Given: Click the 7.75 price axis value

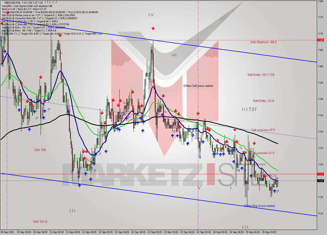Looking at the screenshot, I should tap(320, 17).
